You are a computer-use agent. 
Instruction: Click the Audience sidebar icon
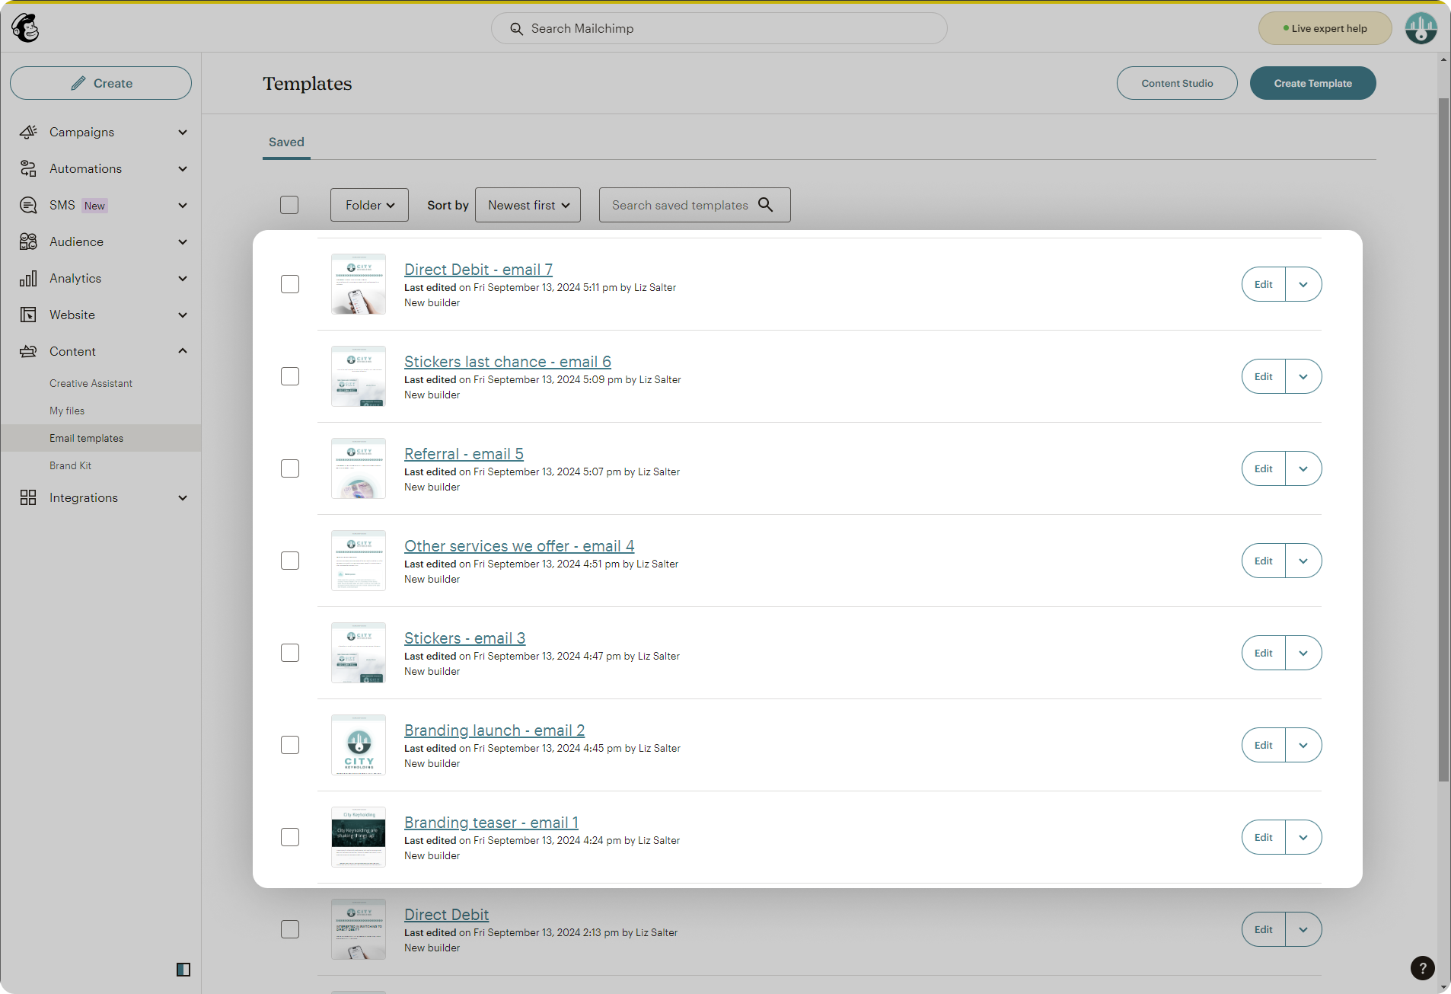[x=28, y=241]
